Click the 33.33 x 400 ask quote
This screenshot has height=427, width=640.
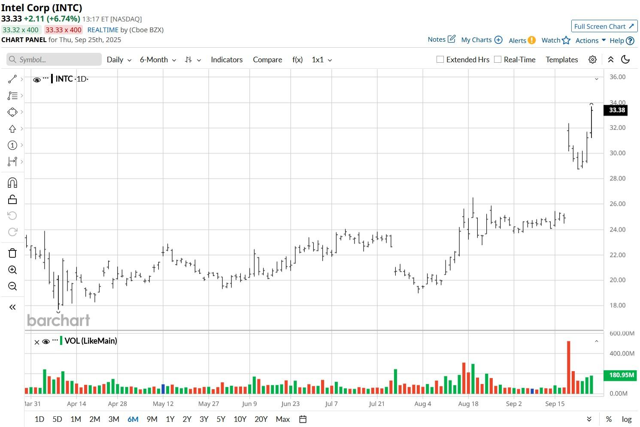[x=64, y=30]
